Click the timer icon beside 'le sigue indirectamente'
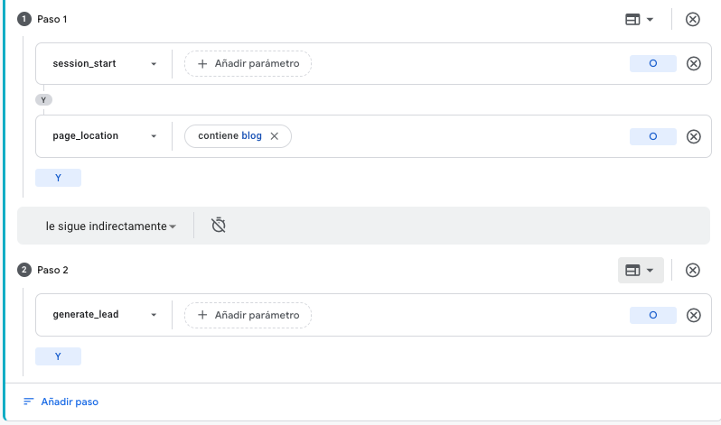 click(x=218, y=226)
